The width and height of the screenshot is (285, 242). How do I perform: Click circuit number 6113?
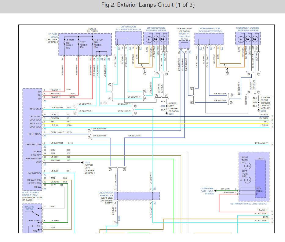(x=70, y=143)
